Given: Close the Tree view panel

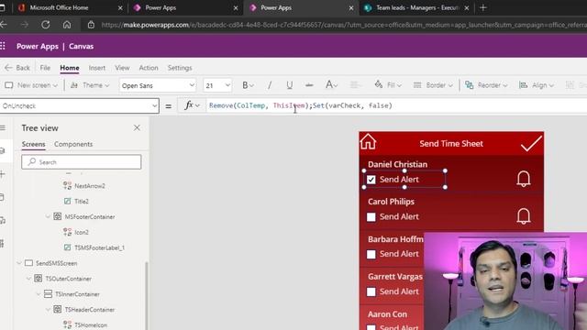Looking at the screenshot, I should (137, 128).
